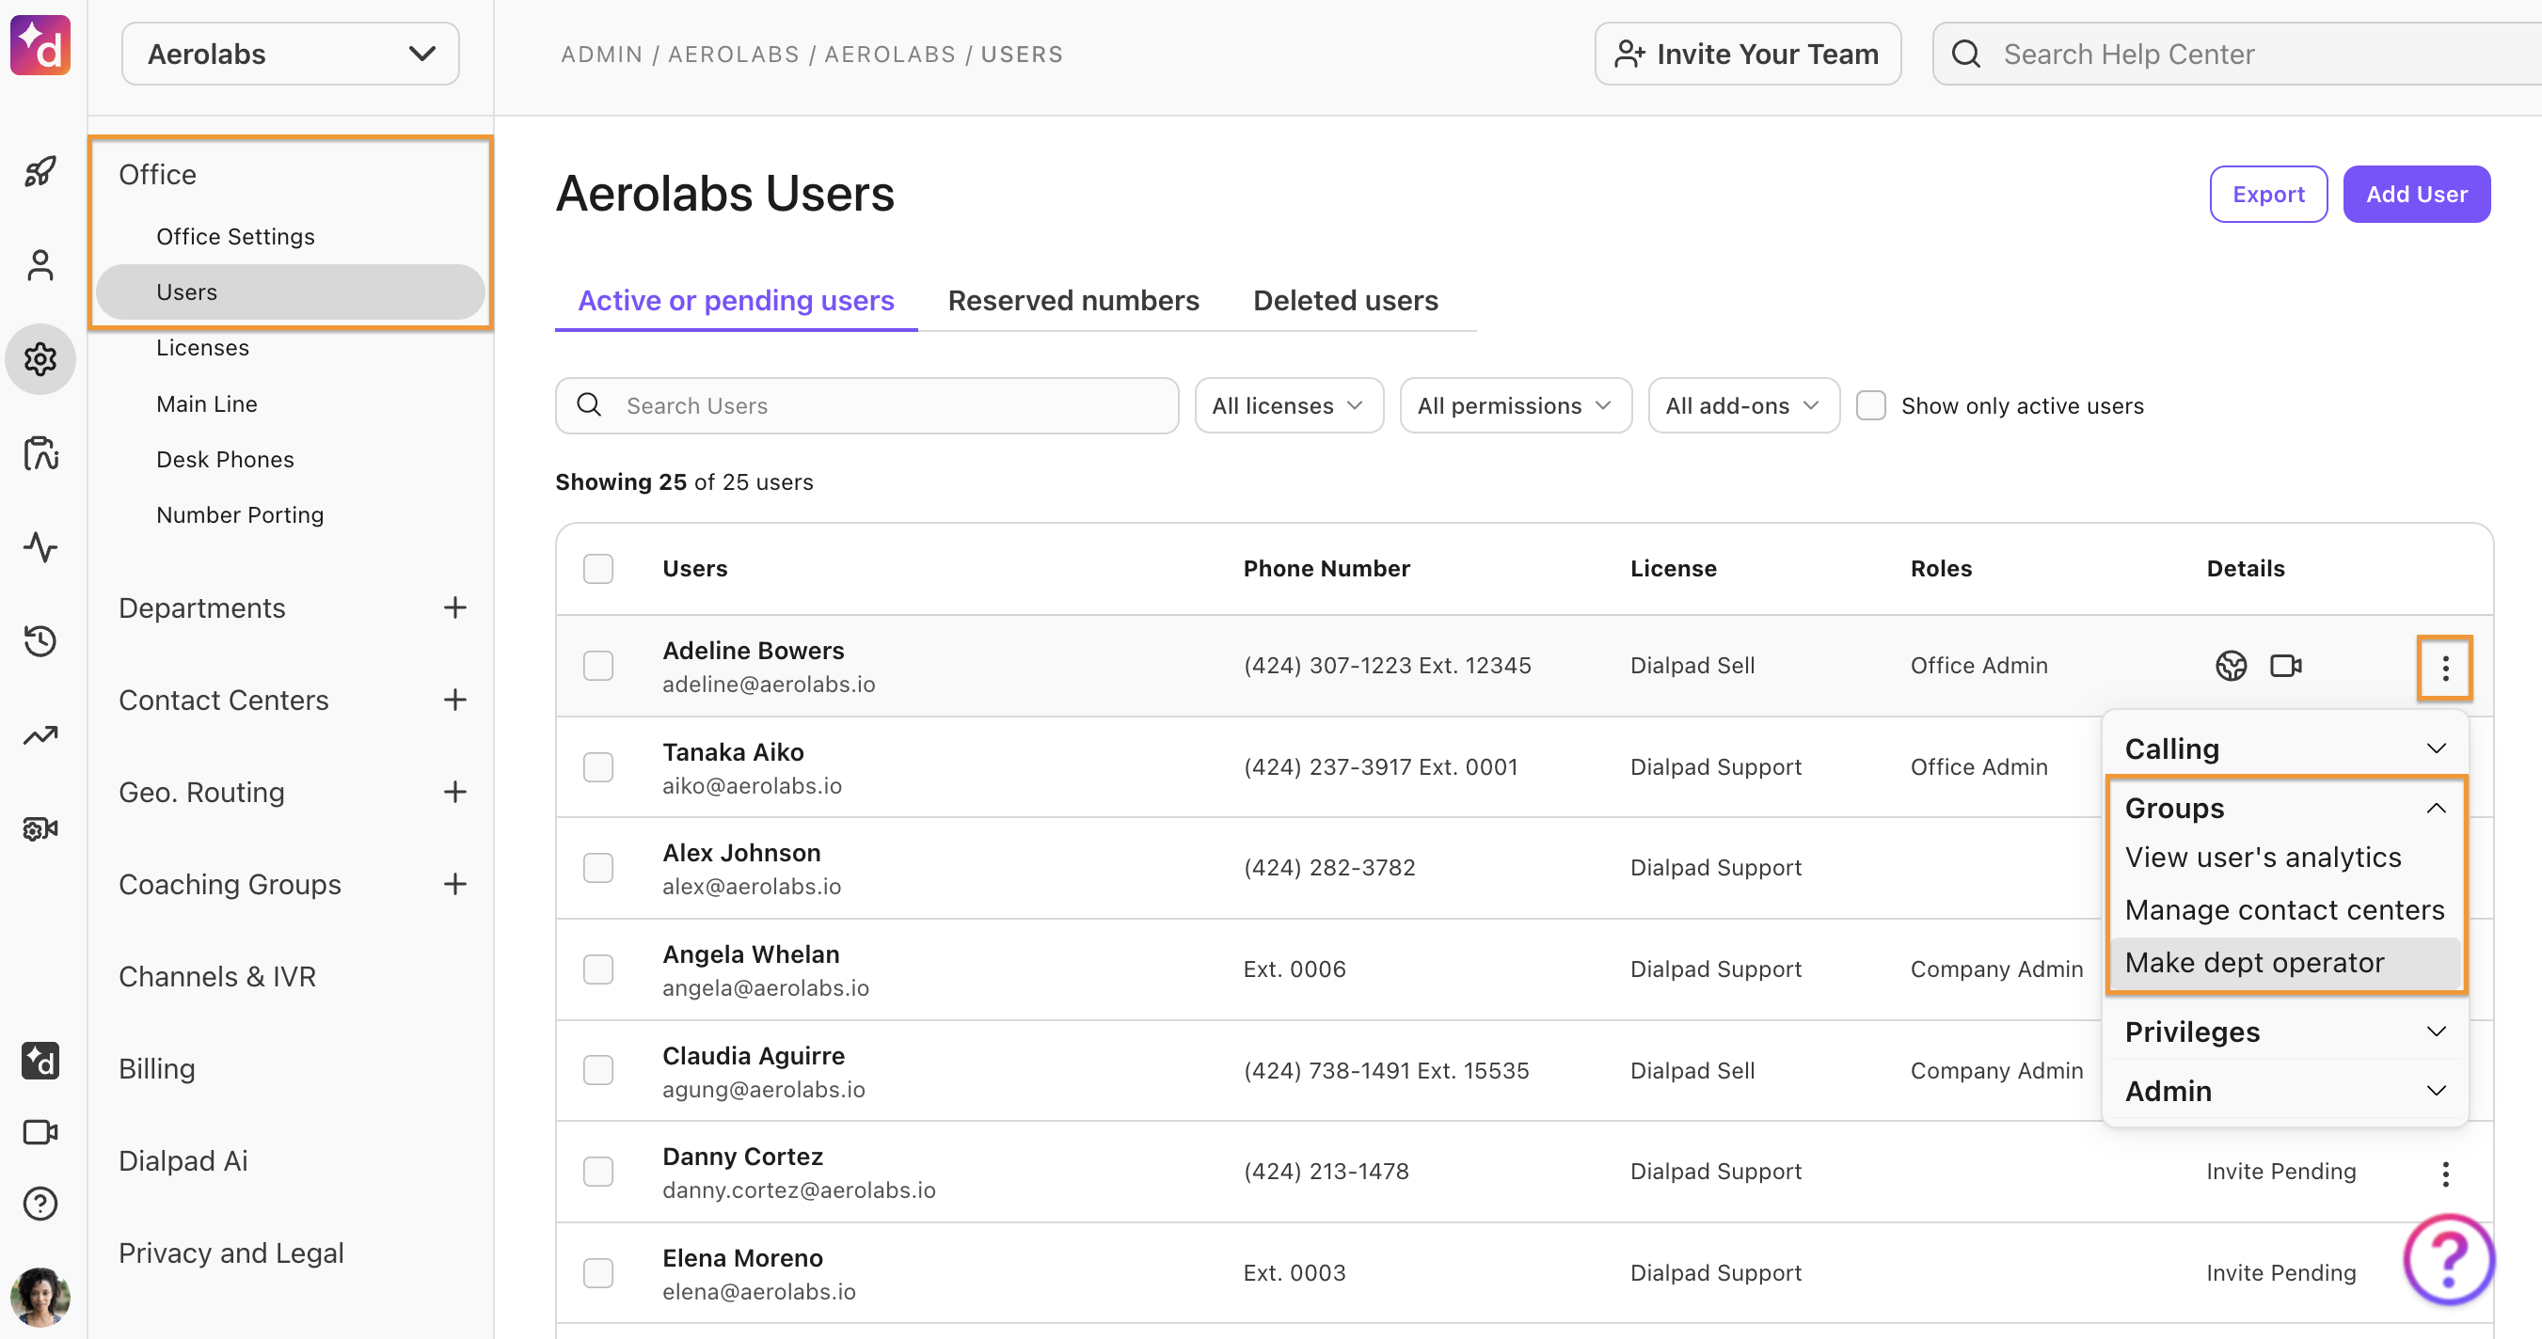The image size is (2542, 1339).
Task: Enable Show only active users checkbox
Action: point(1871,405)
